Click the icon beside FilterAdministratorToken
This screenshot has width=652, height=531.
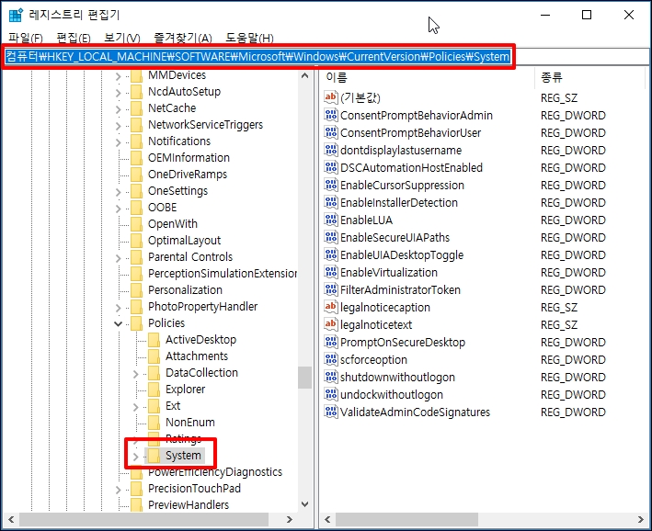click(331, 289)
